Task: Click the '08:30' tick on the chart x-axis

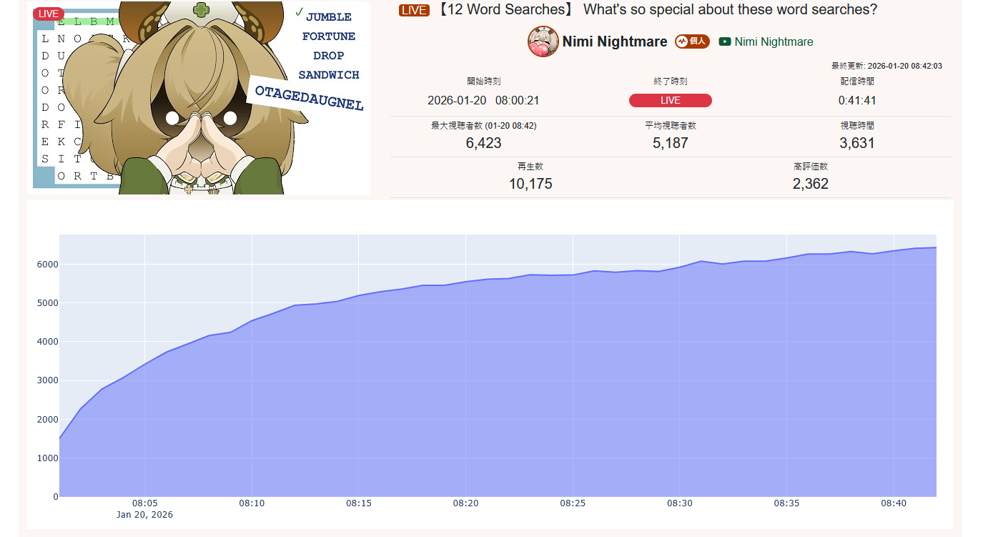Action: (680, 503)
